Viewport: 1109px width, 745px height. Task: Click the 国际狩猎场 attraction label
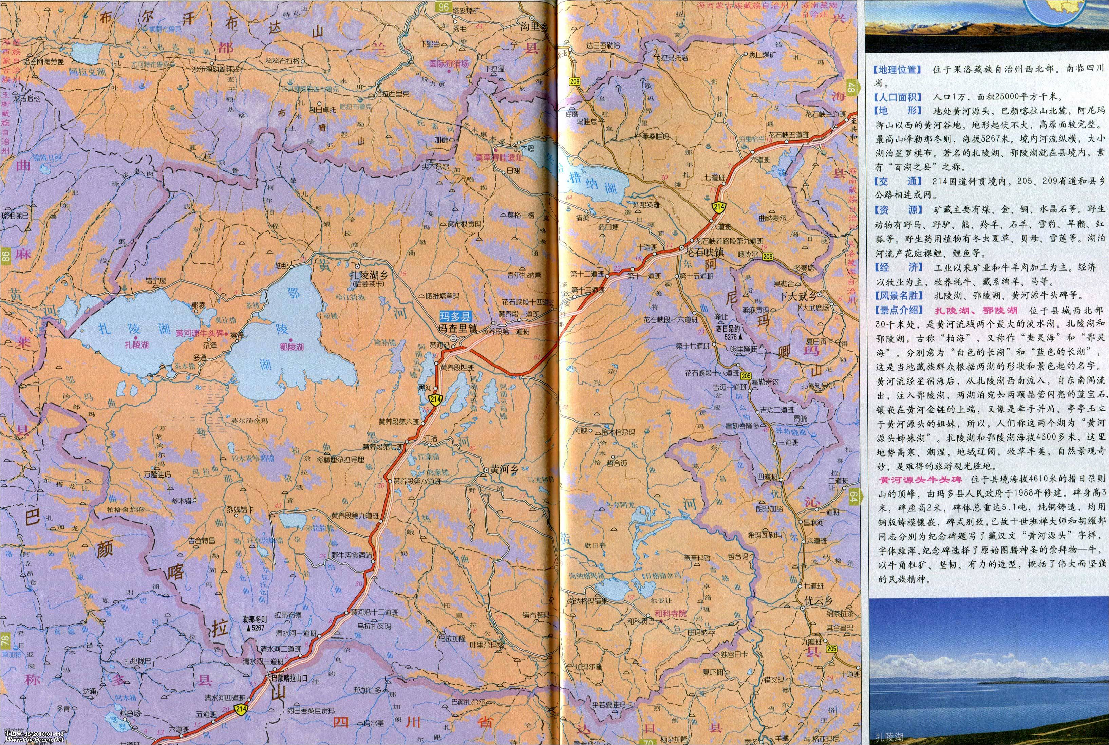pyautogui.click(x=449, y=63)
